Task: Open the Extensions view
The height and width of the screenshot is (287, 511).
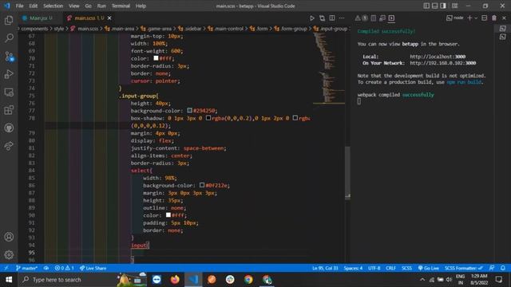Action: click(9, 110)
